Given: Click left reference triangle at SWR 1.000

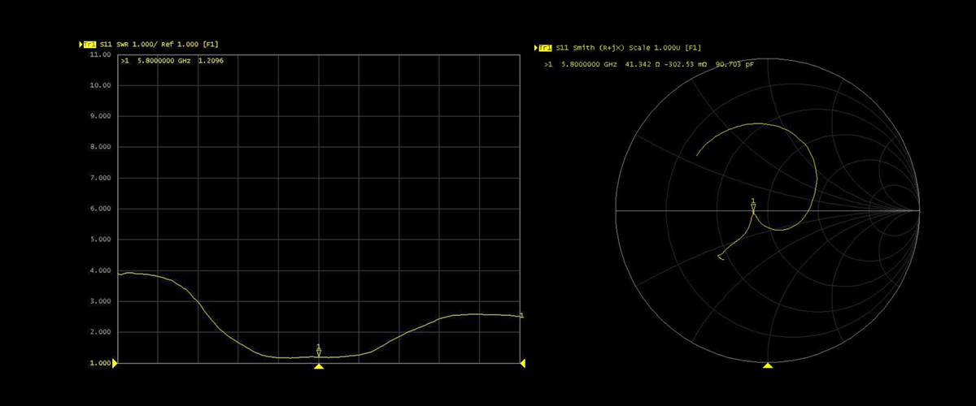Looking at the screenshot, I should (x=115, y=363).
